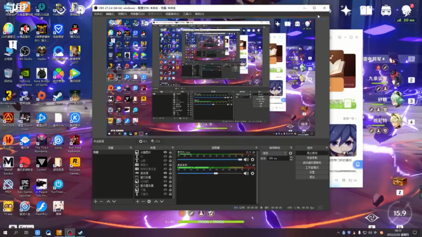The image size is (422, 237).
Task: Click desktop audio volume slider handle
Action: click(x=216, y=173)
